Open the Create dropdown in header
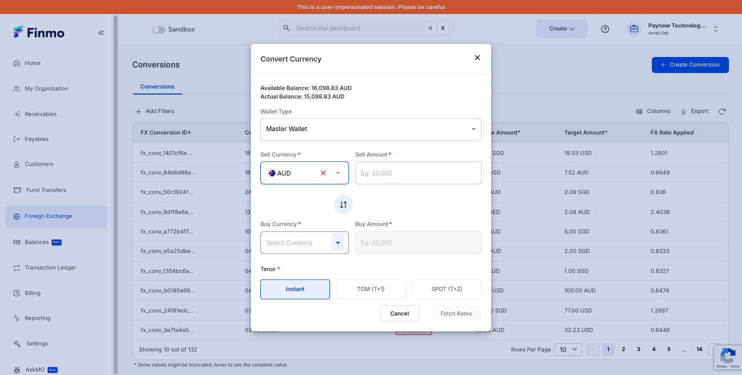 [562, 28]
